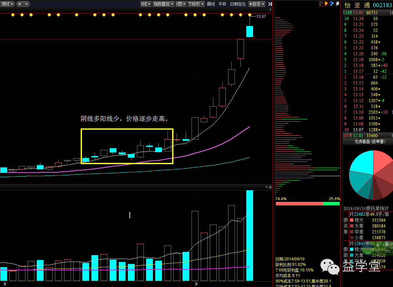This screenshot has height=287, width=393.
Task: Click the diamond info marker above 13.97 candle
Action: pyautogui.click(x=250, y=15)
